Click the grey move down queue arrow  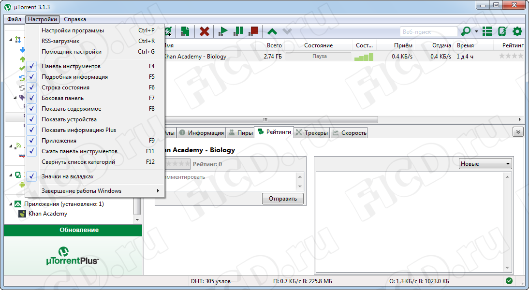point(287,32)
